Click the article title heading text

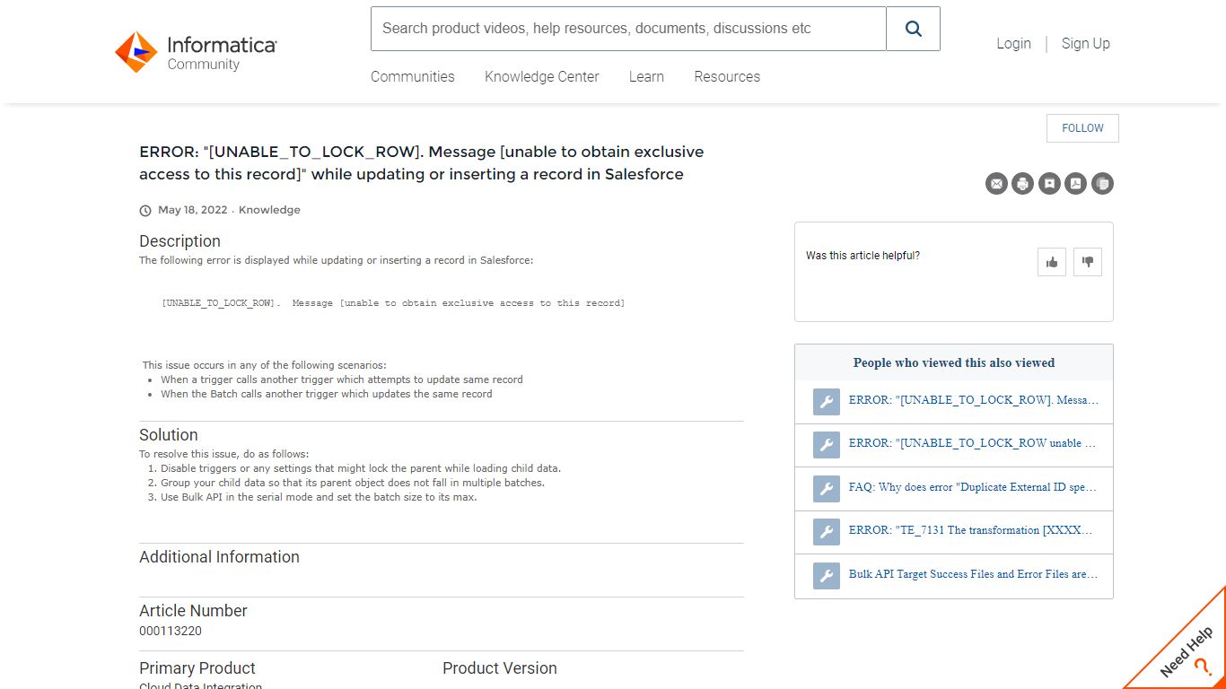click(x=422, y=163)
